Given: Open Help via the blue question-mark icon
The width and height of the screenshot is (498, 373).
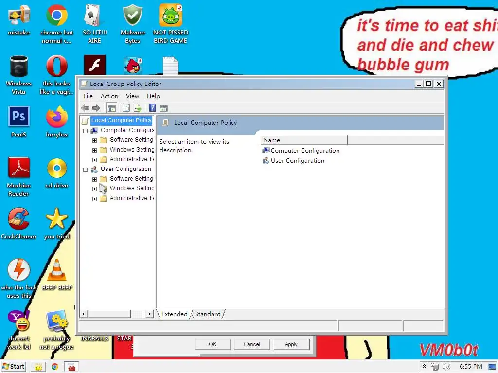Looking at the screenshot, I should coord(152,108).
